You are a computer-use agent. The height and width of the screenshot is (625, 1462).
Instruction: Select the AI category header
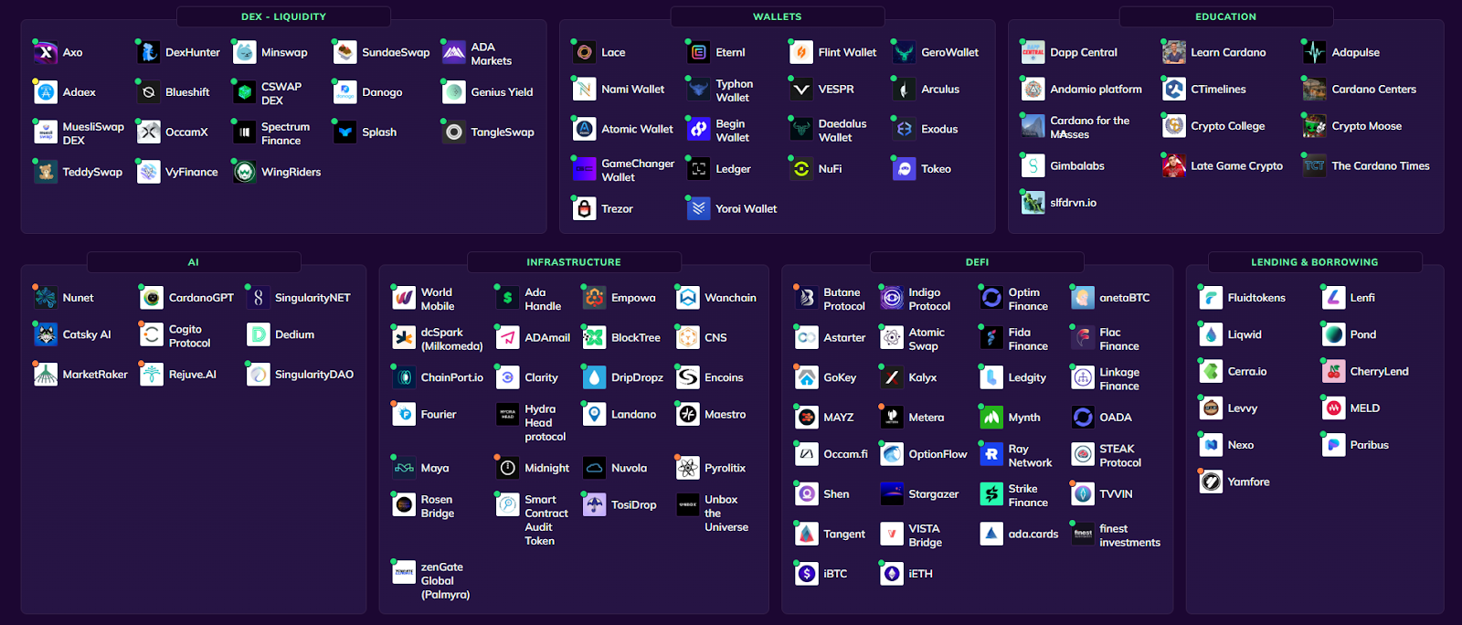pos(194,262)
